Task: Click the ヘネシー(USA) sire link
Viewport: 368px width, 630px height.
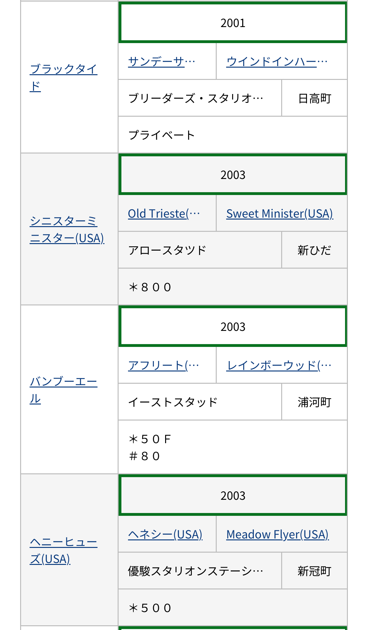Action: [165, 534]
